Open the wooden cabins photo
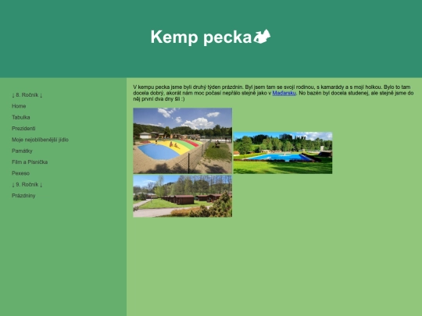422x316 pixels. pyautogui.click(x=182, y=196)
